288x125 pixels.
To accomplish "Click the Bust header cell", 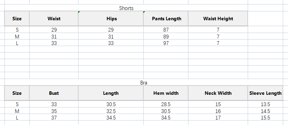I will pos(54,93).
